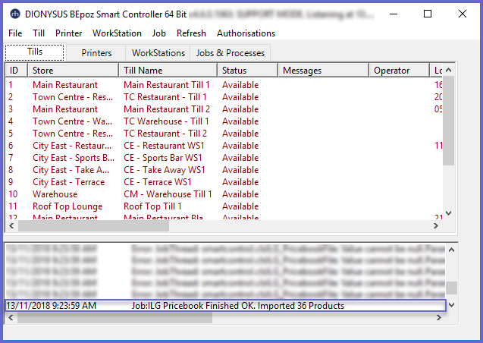Viewport: 483px width, 343px height.
Task: Open the Printer menu
Action: (69, 33)
